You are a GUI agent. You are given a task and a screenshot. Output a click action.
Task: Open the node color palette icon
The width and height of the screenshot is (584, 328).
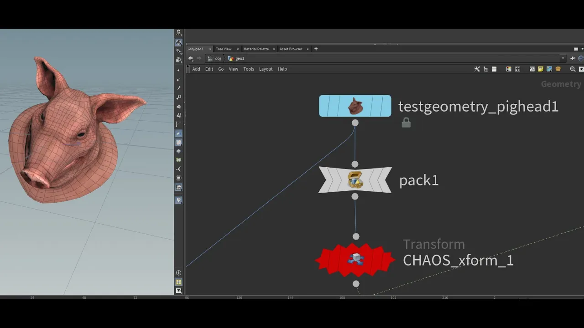tap(509, 69)
